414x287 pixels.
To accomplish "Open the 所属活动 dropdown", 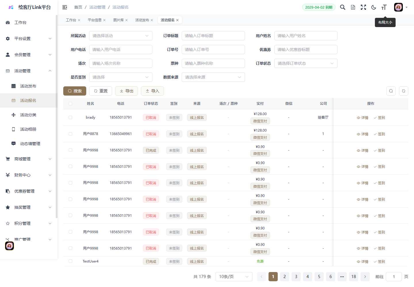I will pos(121,36).
